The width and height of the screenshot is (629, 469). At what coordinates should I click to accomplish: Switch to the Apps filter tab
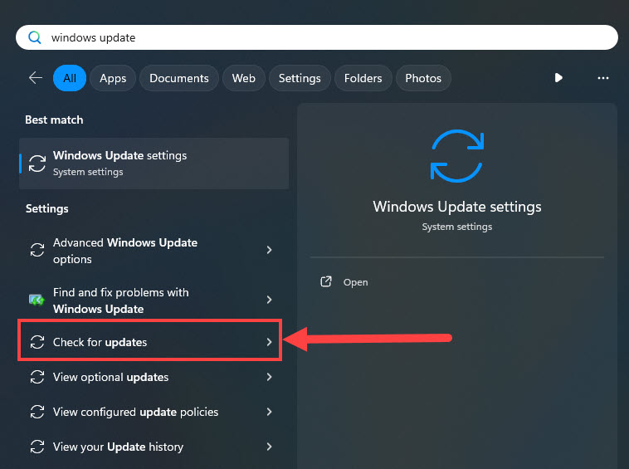click(x=113, y=78)
